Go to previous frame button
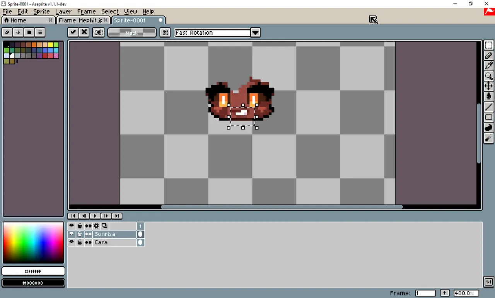Screen dimensions: 495x298 point(84,216)
